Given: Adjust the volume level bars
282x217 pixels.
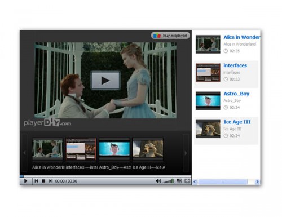Looking at the screenshot, I should click(x=168, y=181).
